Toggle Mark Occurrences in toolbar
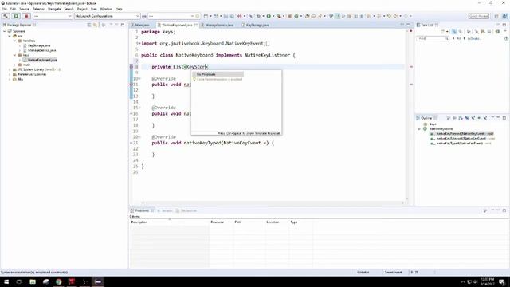Screen dimensions: 510x287 pyautogui.click(x=337, y=16)
